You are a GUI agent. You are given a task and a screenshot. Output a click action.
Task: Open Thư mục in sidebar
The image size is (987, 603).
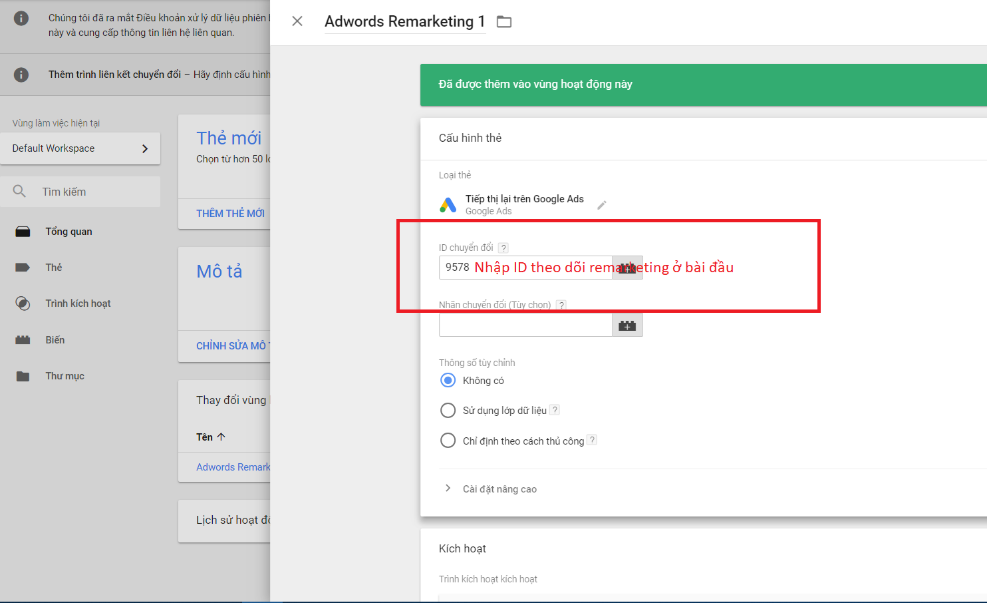click(x=65, y=376)
